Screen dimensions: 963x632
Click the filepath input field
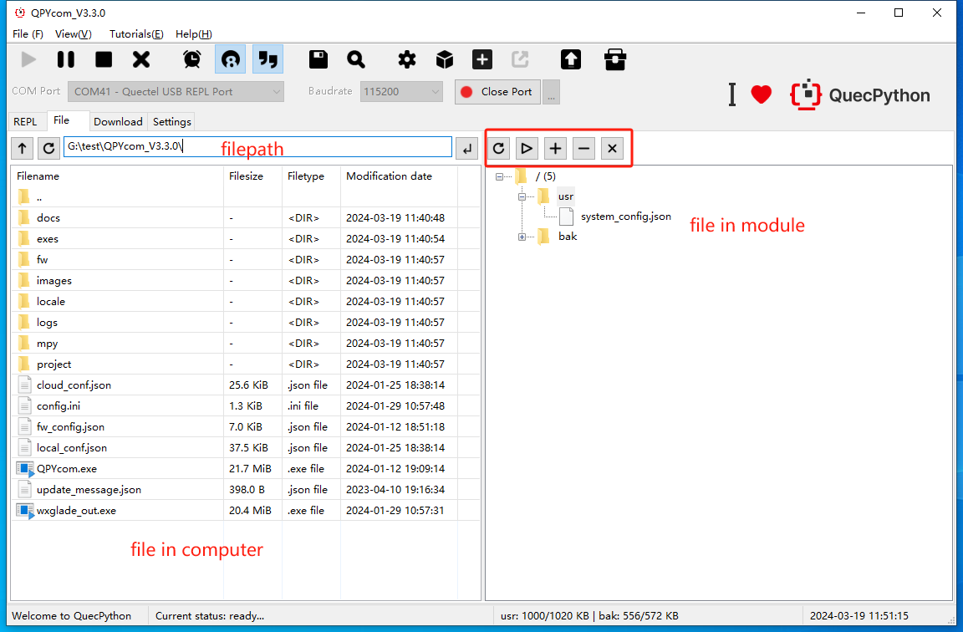pos(258,147)
